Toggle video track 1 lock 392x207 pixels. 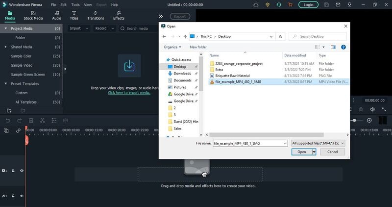pos(13,171)
